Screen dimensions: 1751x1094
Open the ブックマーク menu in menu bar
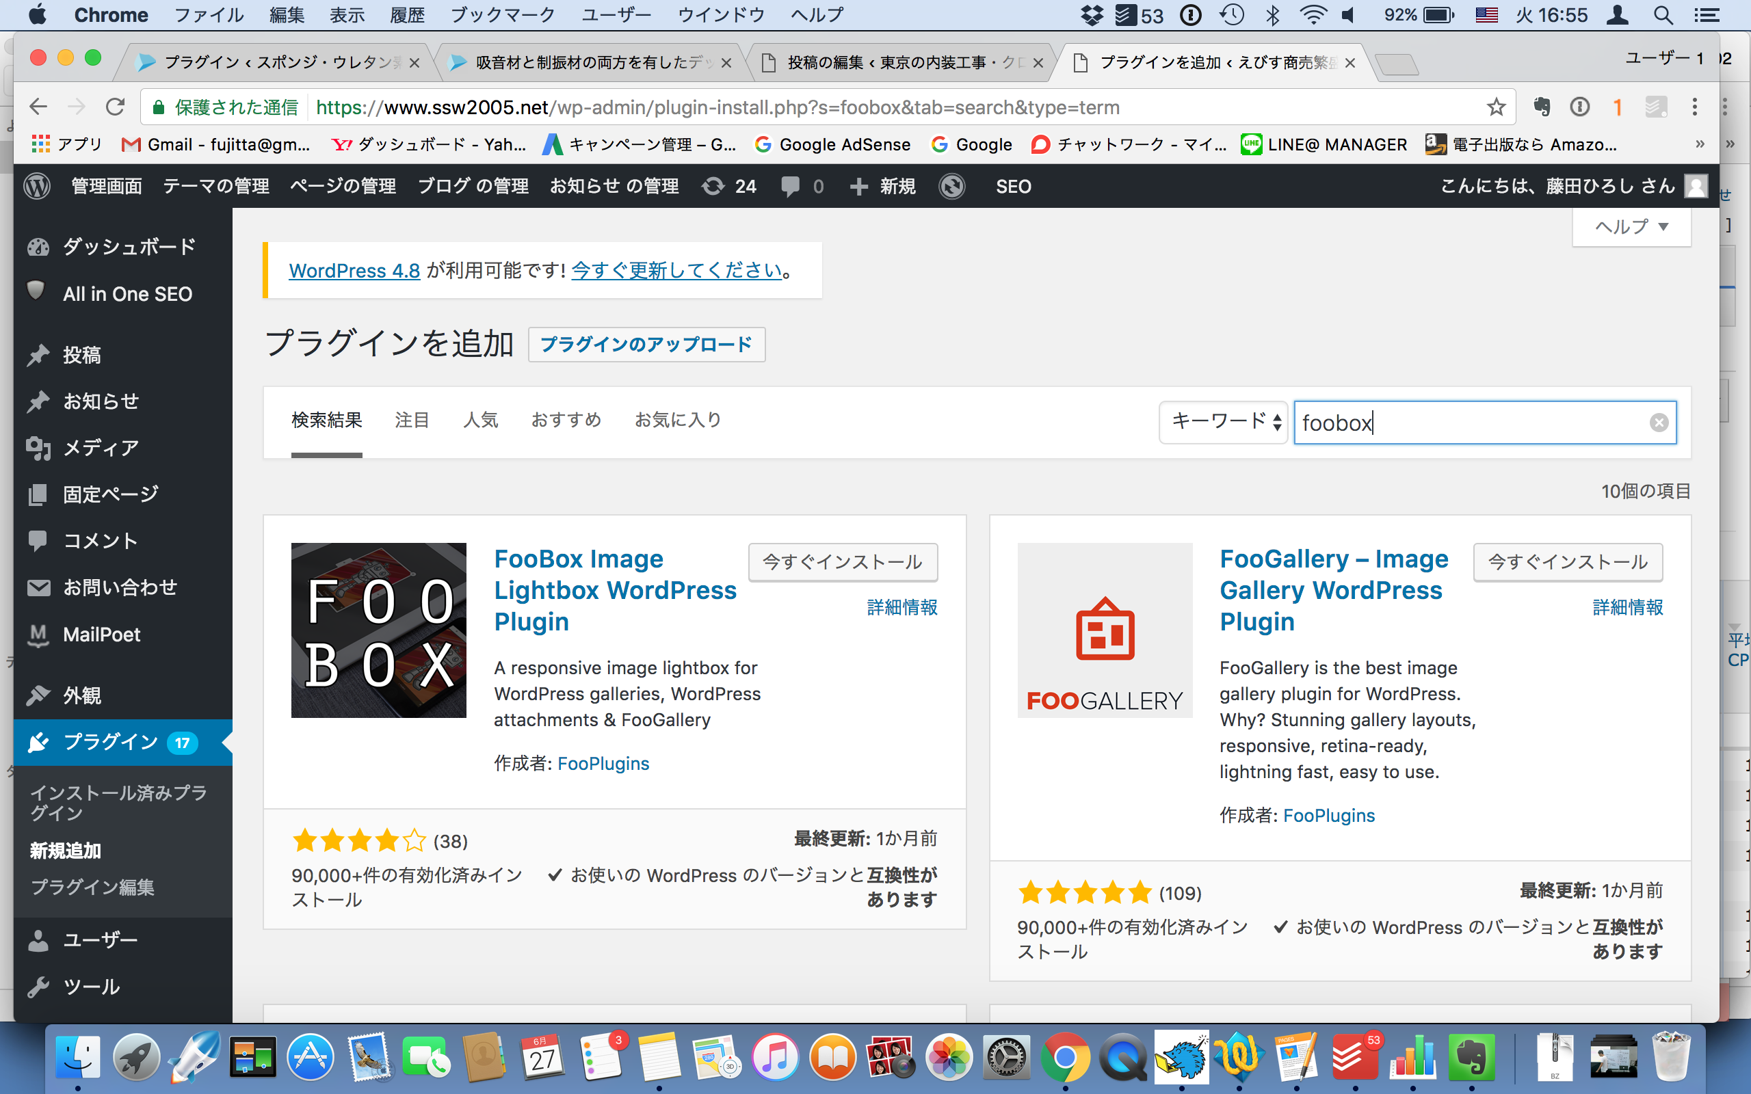coord(503,15)
